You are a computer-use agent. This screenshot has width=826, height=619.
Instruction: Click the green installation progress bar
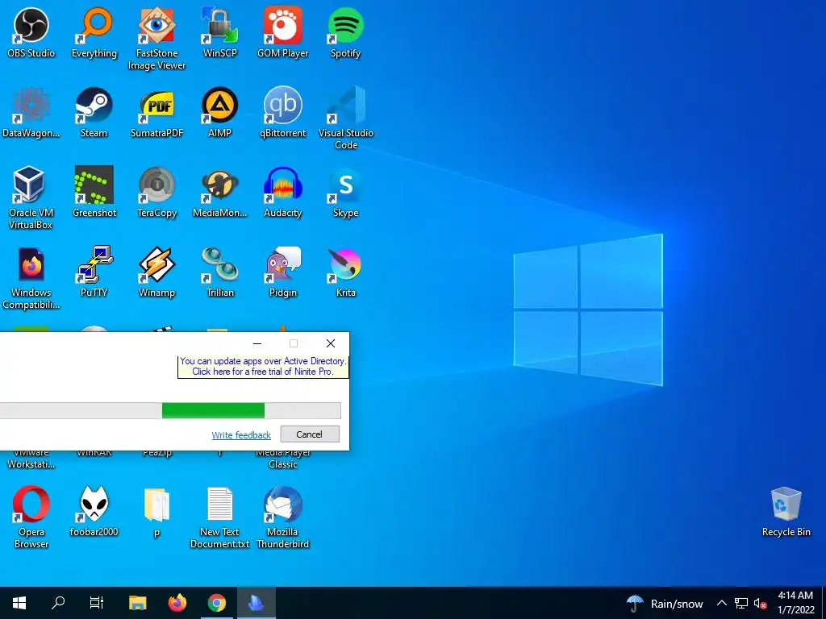pos(213,410)
